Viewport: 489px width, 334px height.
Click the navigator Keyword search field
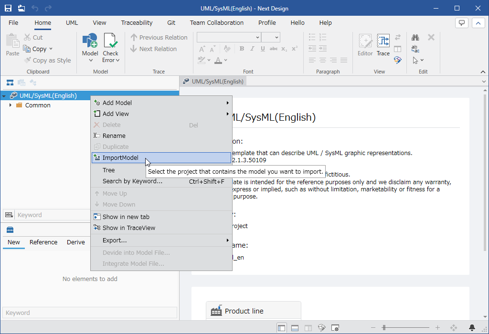tap(53, 215)
